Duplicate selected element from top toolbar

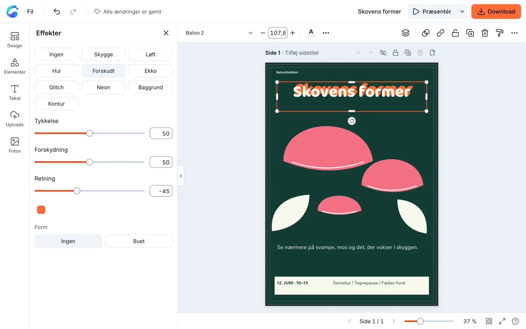(x=470, y=33)
